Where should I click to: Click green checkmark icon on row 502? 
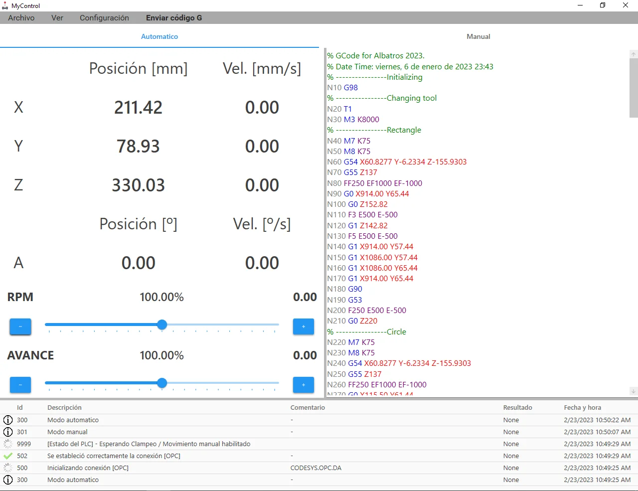(x=8, y=456)
